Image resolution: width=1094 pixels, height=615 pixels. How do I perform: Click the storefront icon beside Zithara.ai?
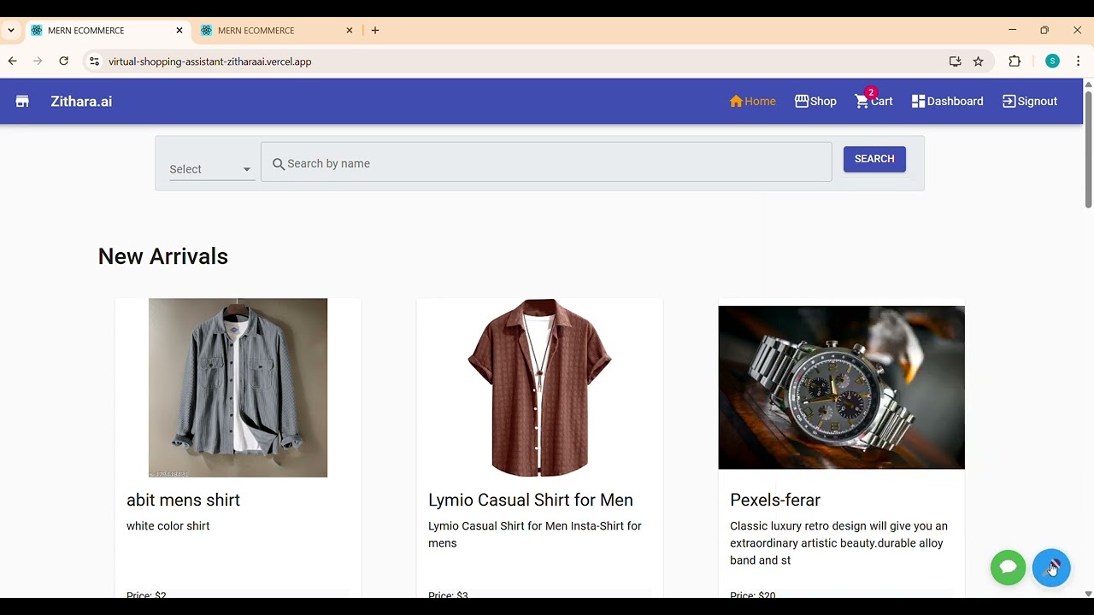coord(22,102)
